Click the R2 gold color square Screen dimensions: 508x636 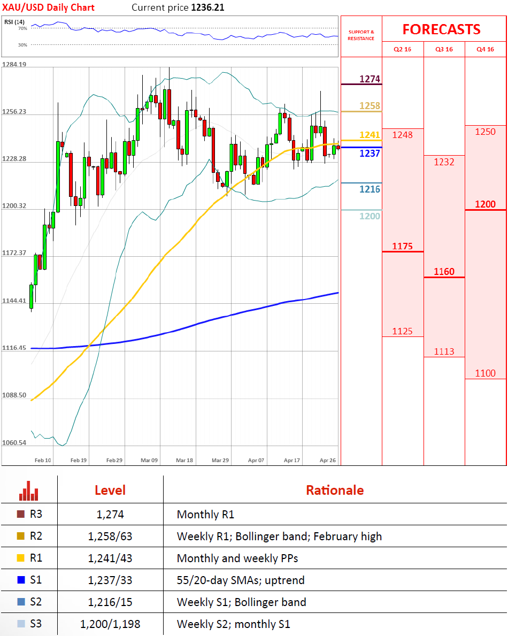[21, 536]
